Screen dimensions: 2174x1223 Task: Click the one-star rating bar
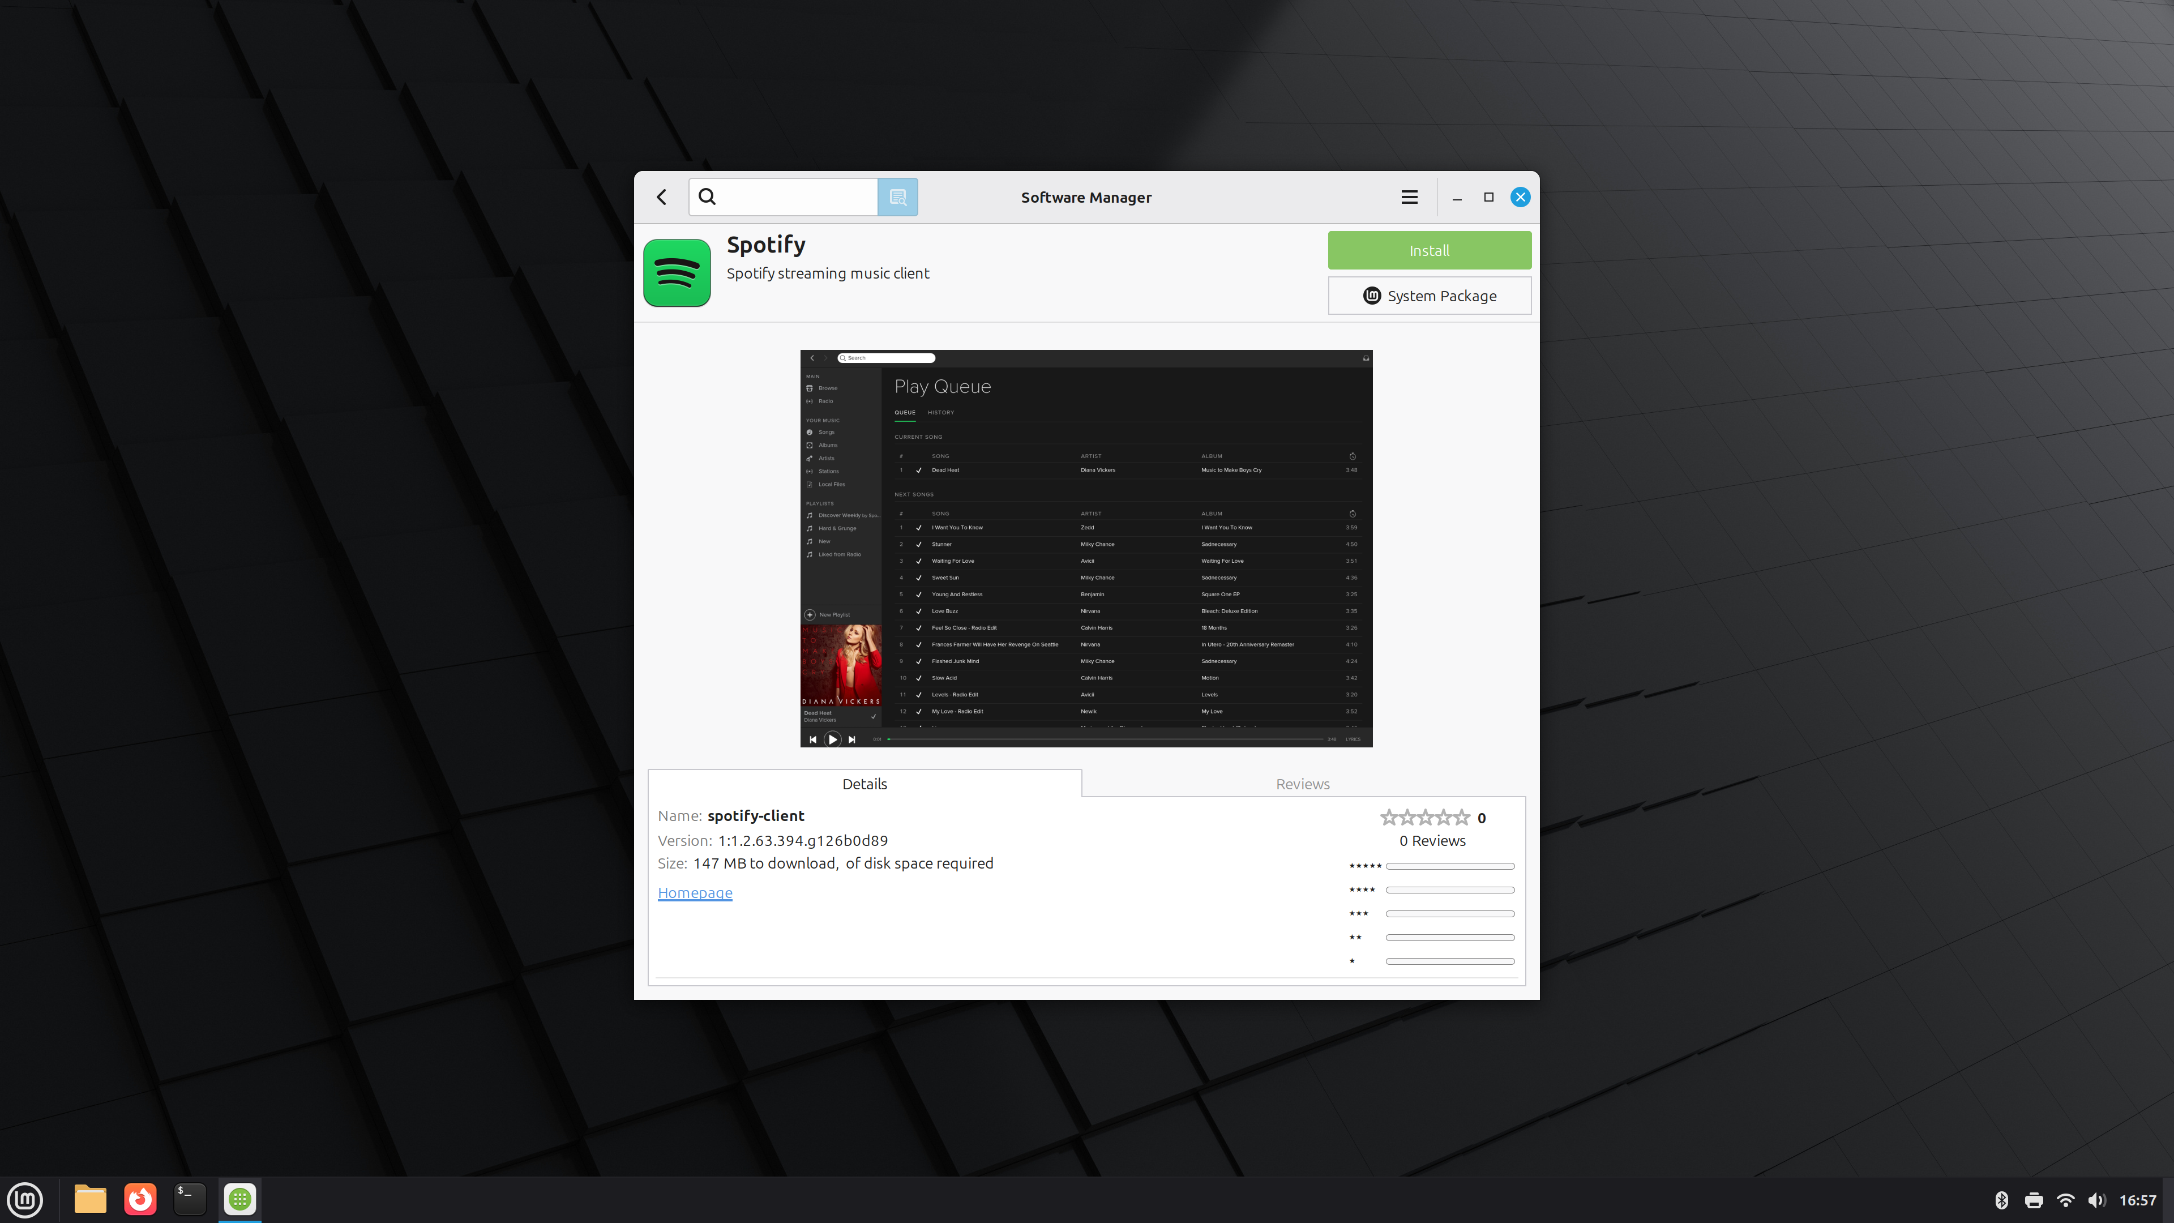click(x=1450, y=960)
